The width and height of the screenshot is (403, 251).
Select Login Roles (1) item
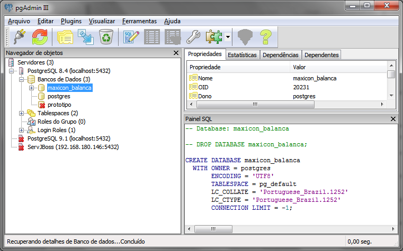56,130
